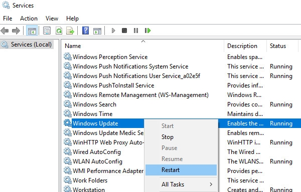Image resolution: width=301 pixels, height=192 pixels.
Task: Sort by the Name column header
Action: [142, 46]
